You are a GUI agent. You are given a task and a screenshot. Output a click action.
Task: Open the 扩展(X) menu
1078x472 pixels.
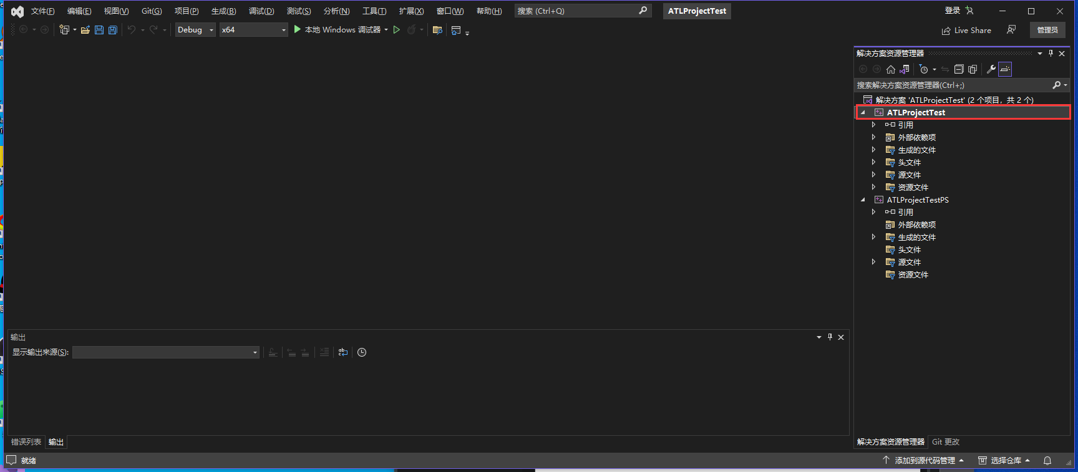(411, 11)
